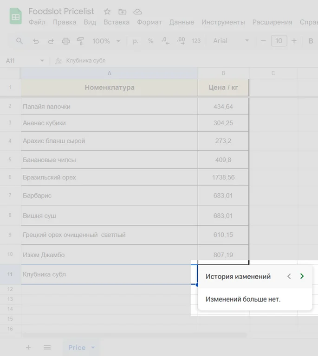Screen dimensions: 318x356
Task: Toggle bold text formatting
Action: [x=311, y=41]
